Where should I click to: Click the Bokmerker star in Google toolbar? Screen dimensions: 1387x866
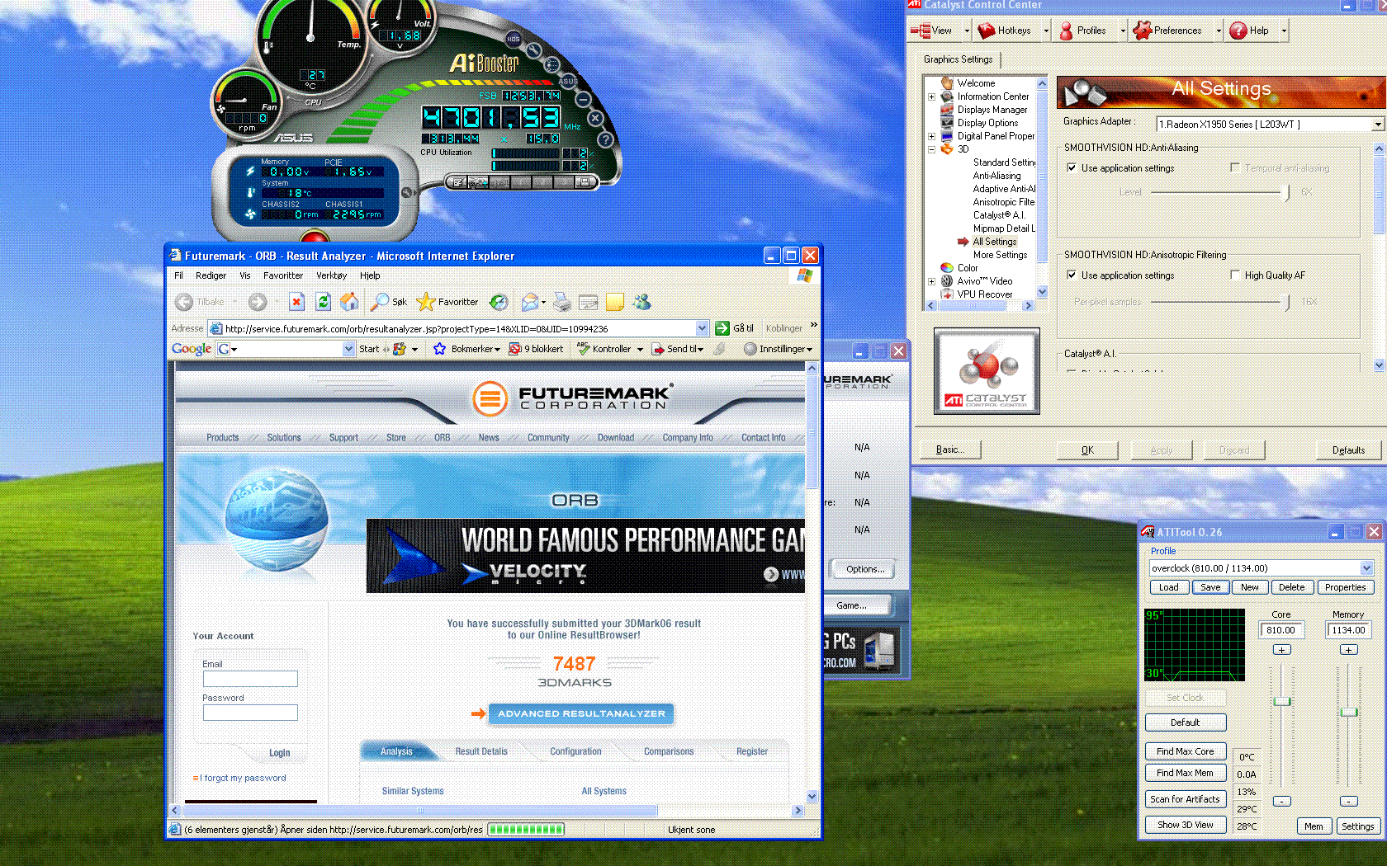click(440, 349)
